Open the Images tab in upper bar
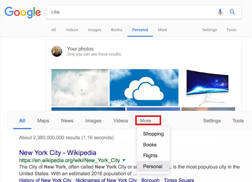The width and height of the screenshot is (252, 182). 94,30
